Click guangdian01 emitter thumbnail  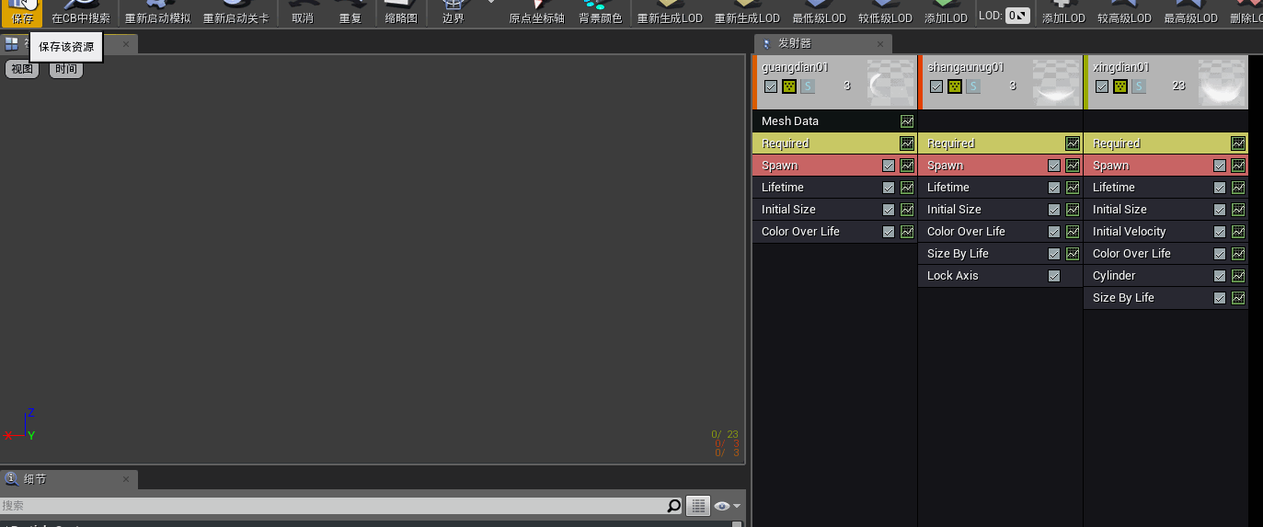890,83
